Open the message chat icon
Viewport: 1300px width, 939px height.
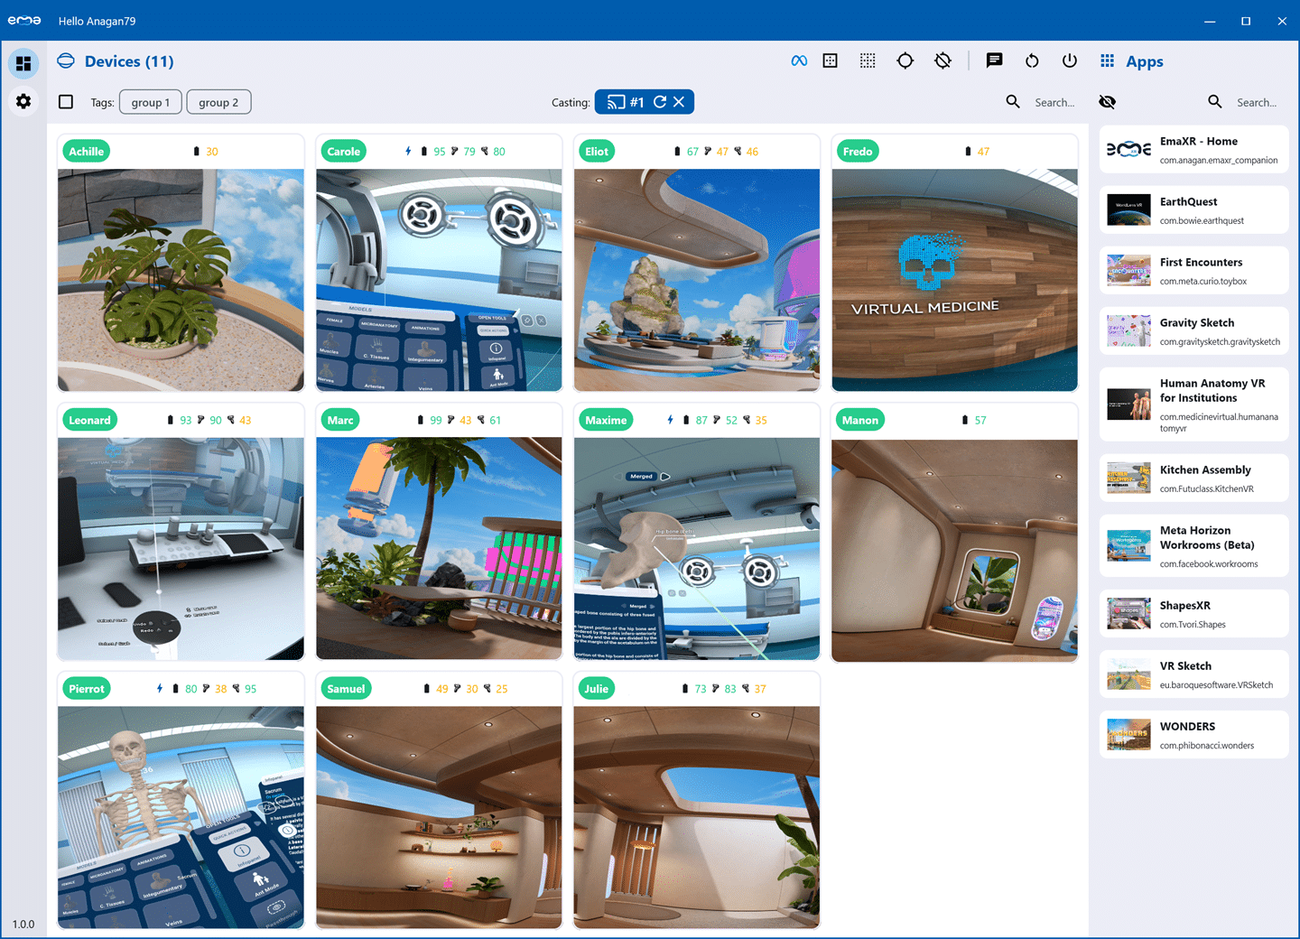click(994, 61)
